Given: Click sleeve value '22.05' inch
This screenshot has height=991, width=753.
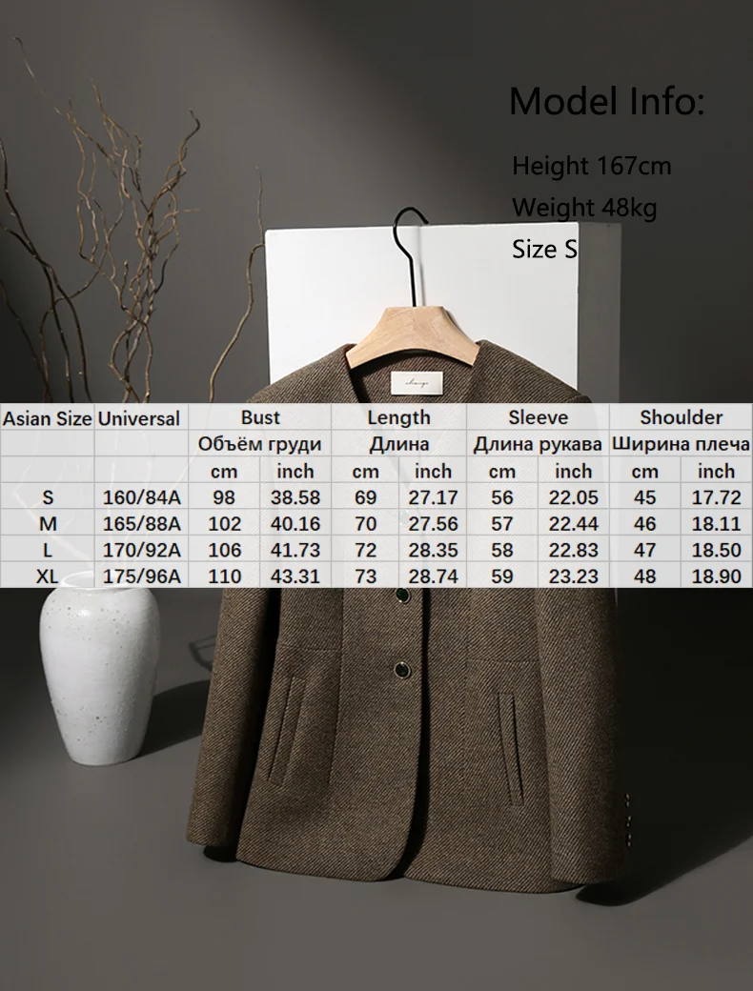Looking at the screenshot, I should [x=574, y=497].
